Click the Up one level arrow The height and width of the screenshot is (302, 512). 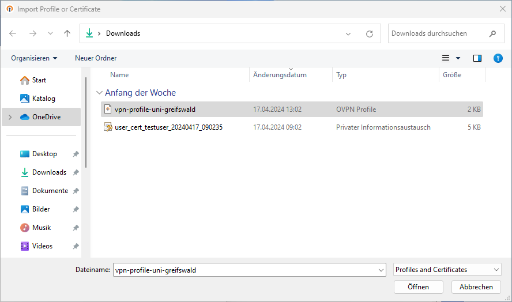(67, 33)
